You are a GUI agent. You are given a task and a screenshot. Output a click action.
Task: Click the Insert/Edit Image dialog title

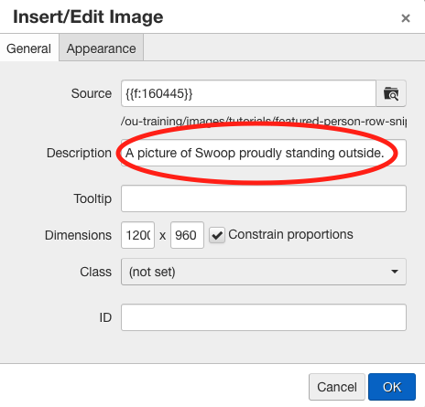click(88, 16)
